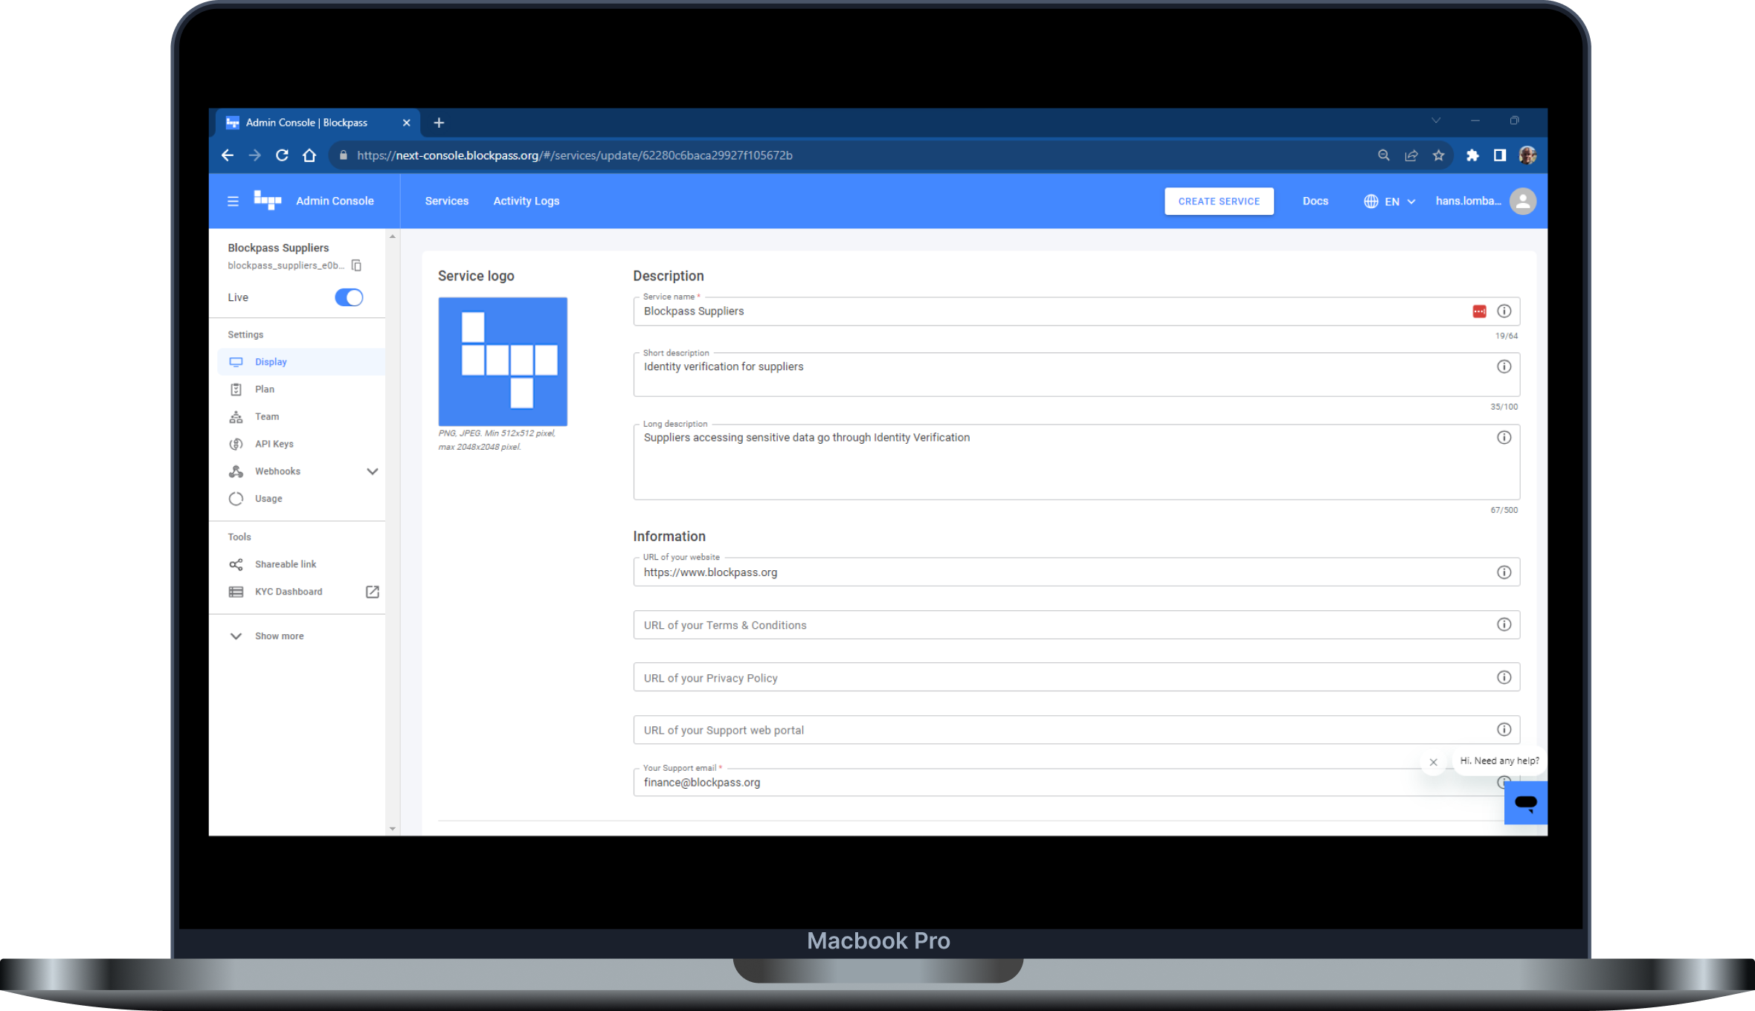Go back in the browser
Screen dimensions: 1755x1011
pos(228,155)
